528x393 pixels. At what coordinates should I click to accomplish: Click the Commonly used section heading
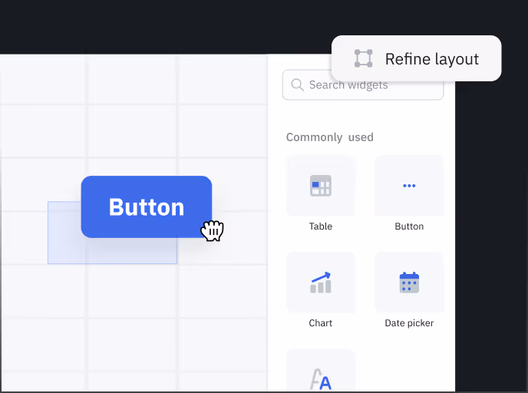click(x=329, y=137)
